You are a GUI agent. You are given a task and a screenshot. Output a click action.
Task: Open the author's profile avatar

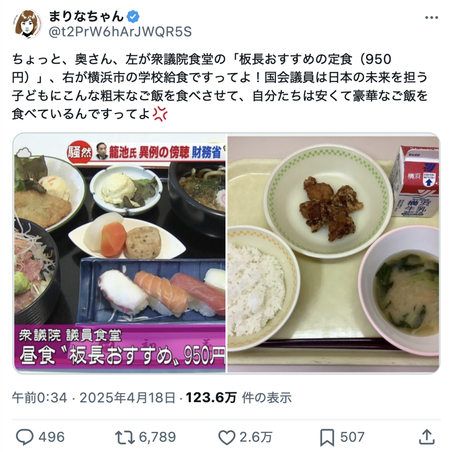(28, 24)
